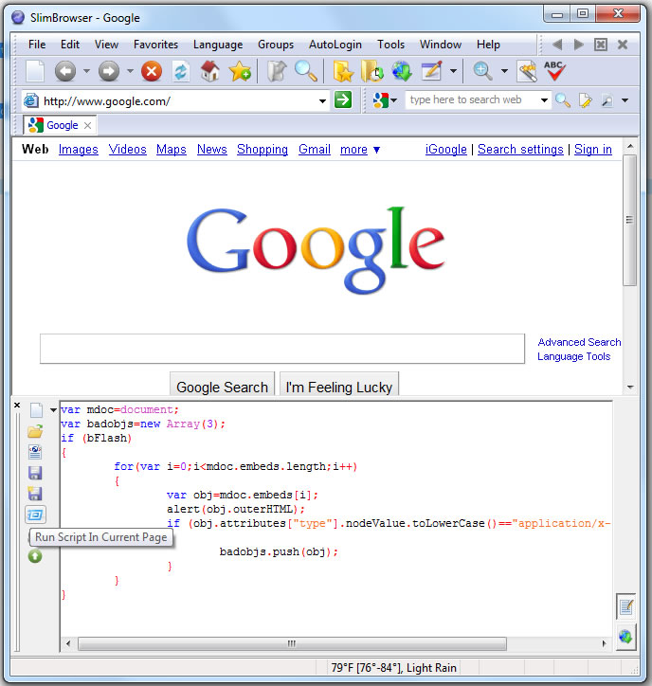Image resolution: width=652 pixels, height=686 pixels.
Task: Click previous tab arrow in menu bar
Action: (x=557, y=45)
